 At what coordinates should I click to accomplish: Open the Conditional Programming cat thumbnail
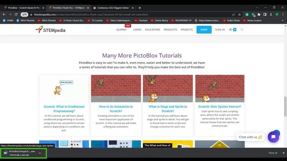click(64, 89)
